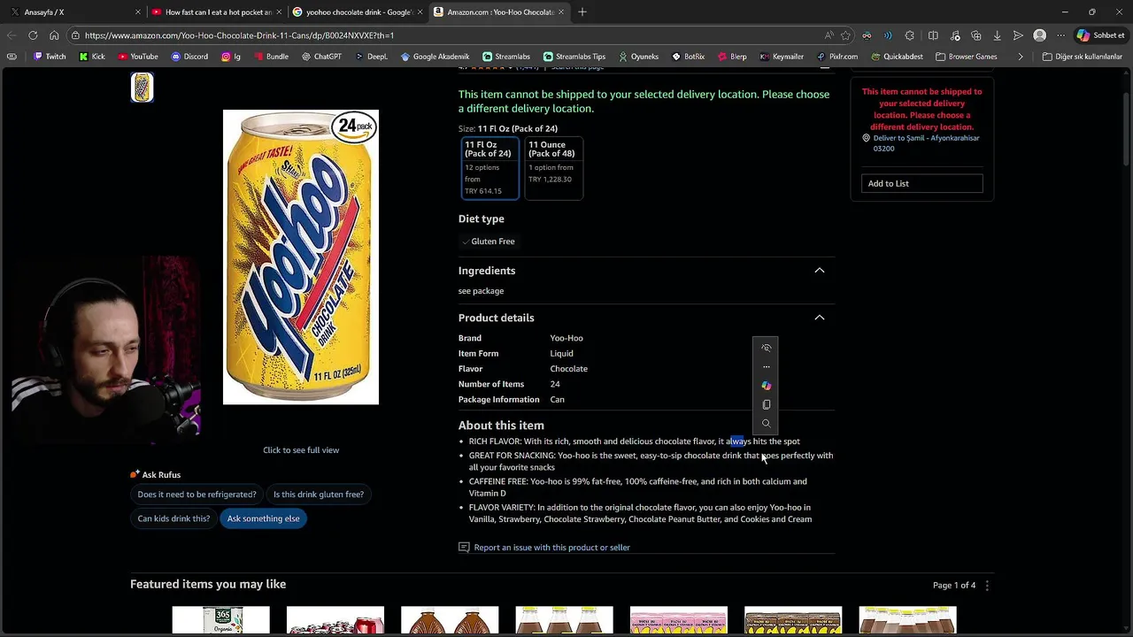Click ellipsis in selection popup
The width and height of the screenshot is (1133, 637).
tap(767, 366)
